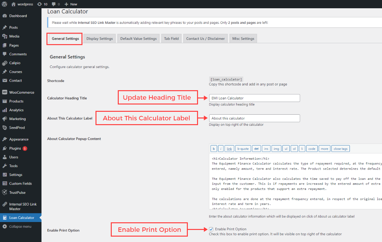The width and height of the screenshot is (382, 242).
Task: Click the Calculator Heading Title input field
Action: 254,98
